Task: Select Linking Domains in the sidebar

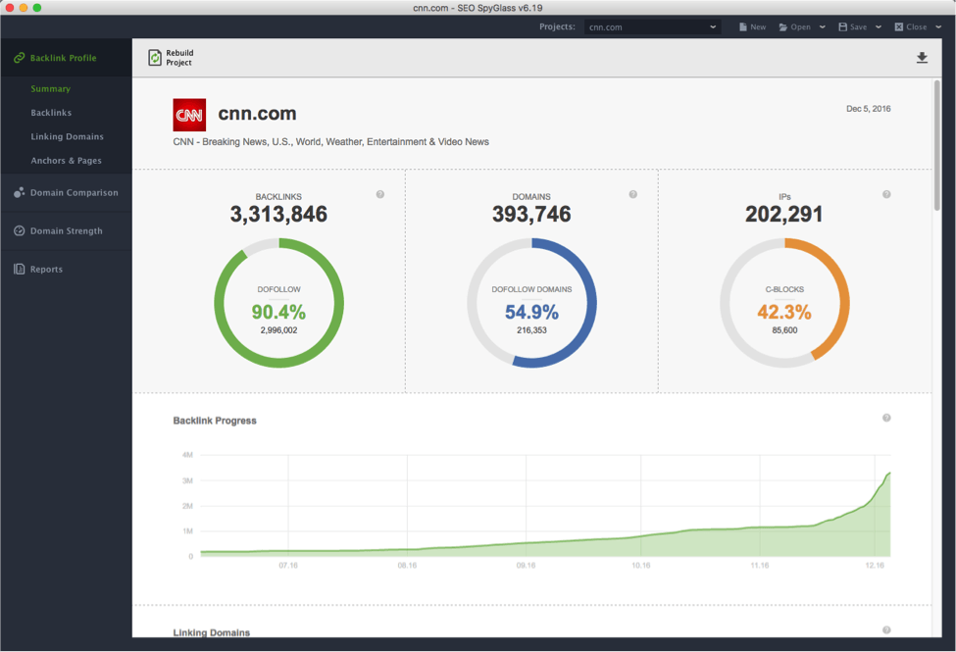Action: tap(67, 136)
